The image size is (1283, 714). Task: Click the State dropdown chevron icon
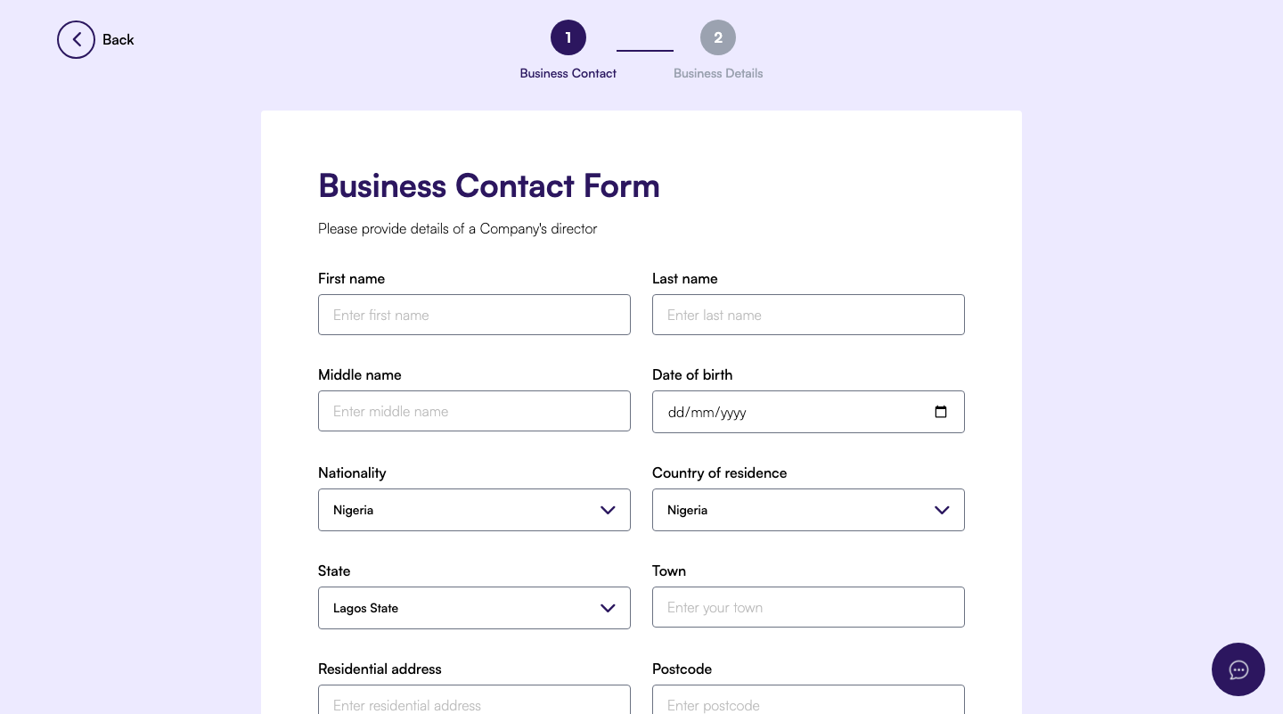click(608, 608)
